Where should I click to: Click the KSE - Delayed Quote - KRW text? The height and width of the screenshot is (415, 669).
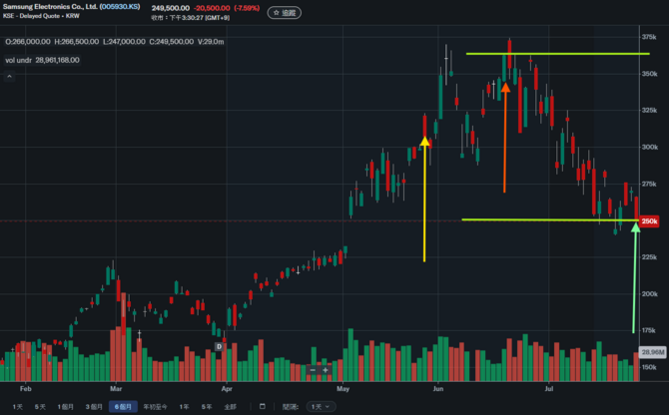41,16
